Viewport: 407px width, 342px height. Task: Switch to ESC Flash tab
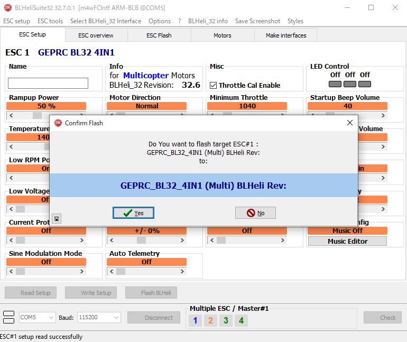159,35
